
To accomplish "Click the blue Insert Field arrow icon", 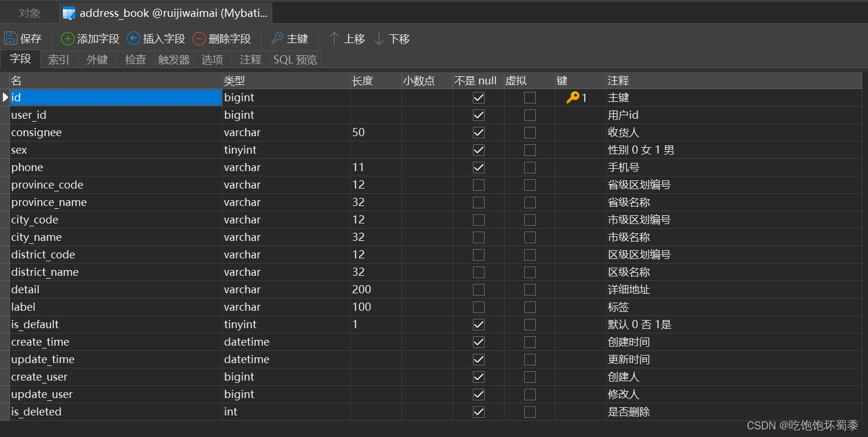I will point(134,39).
